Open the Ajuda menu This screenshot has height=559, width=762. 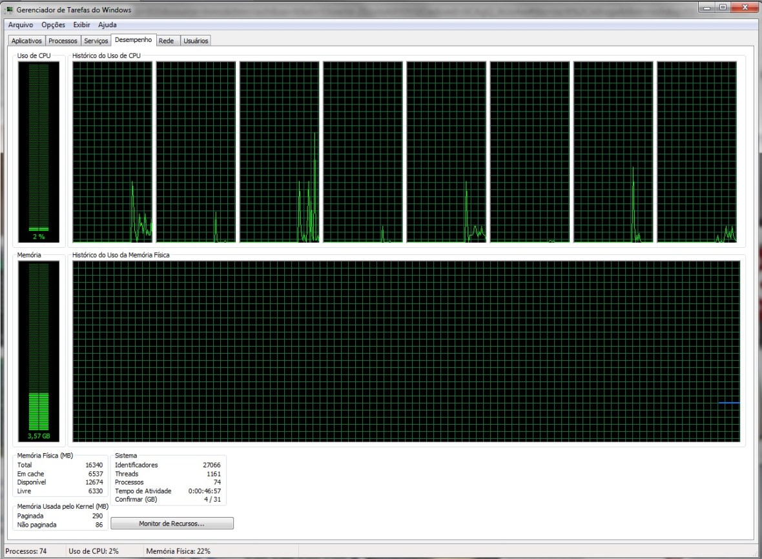coord(107,25)
